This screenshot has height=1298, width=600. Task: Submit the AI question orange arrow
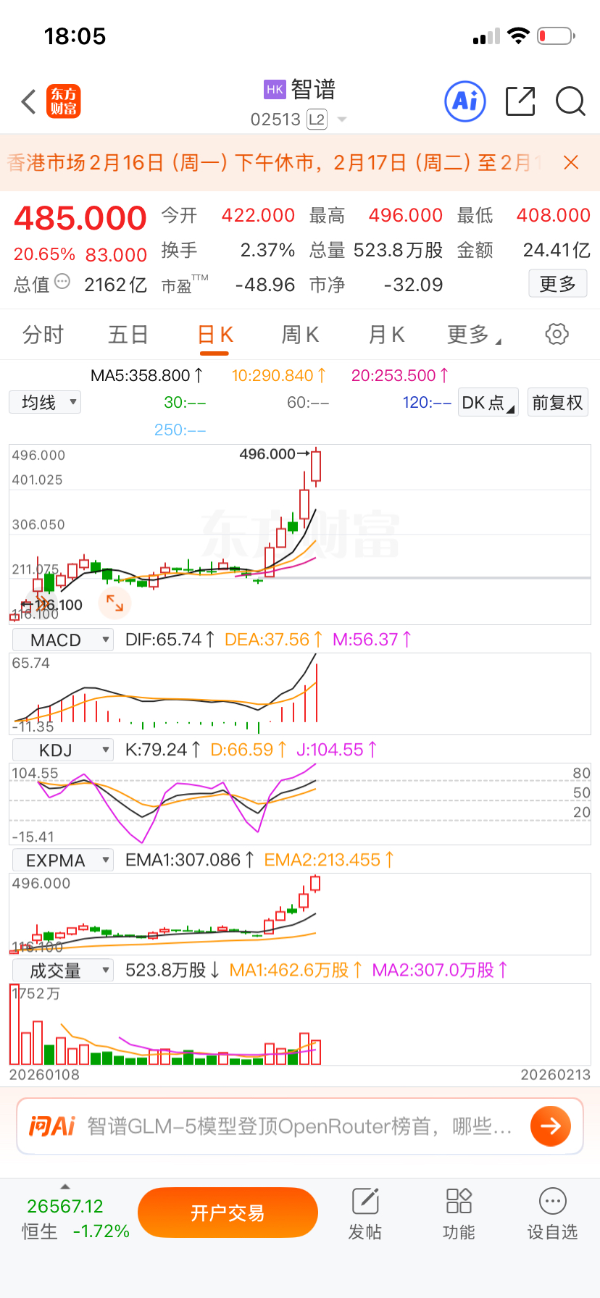coord(551,1126)
